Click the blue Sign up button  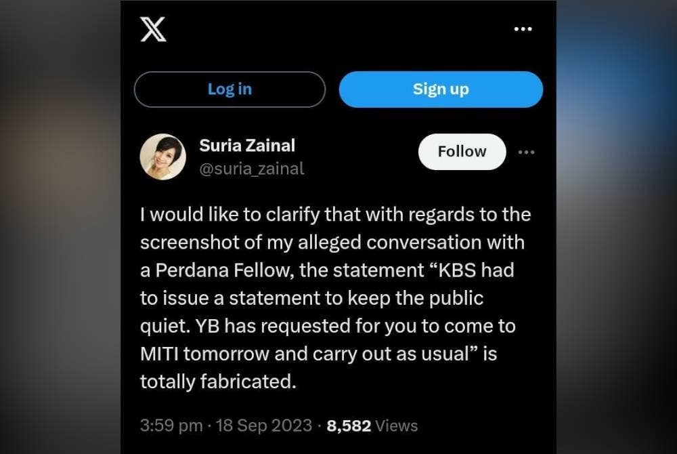pyautogui.click(x=441, y=89)
